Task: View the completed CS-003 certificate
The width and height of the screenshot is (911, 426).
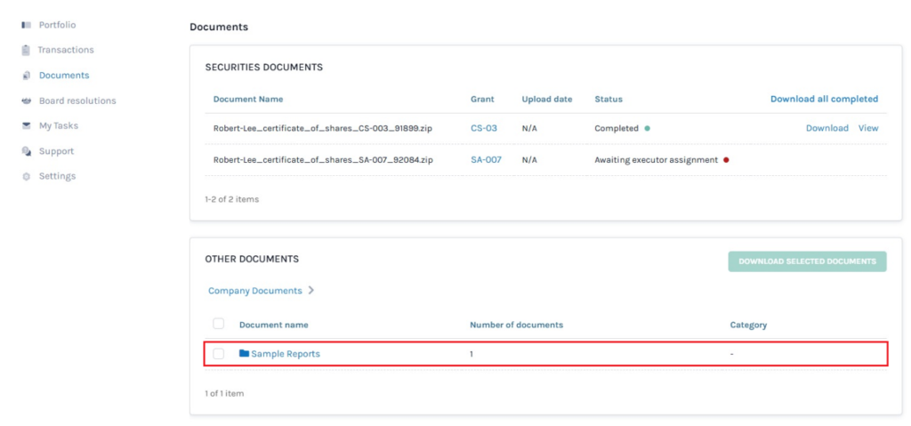Action: click(867, 128)
